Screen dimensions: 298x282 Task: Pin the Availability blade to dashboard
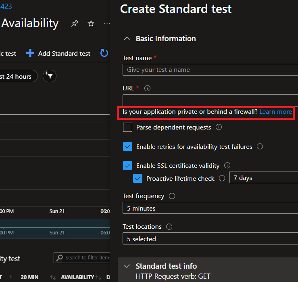(75, 23)
